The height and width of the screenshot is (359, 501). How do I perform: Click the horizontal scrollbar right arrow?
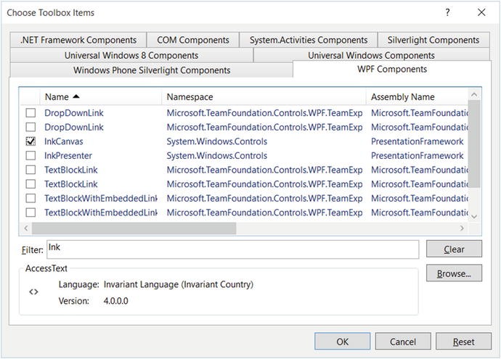point(462,228)
